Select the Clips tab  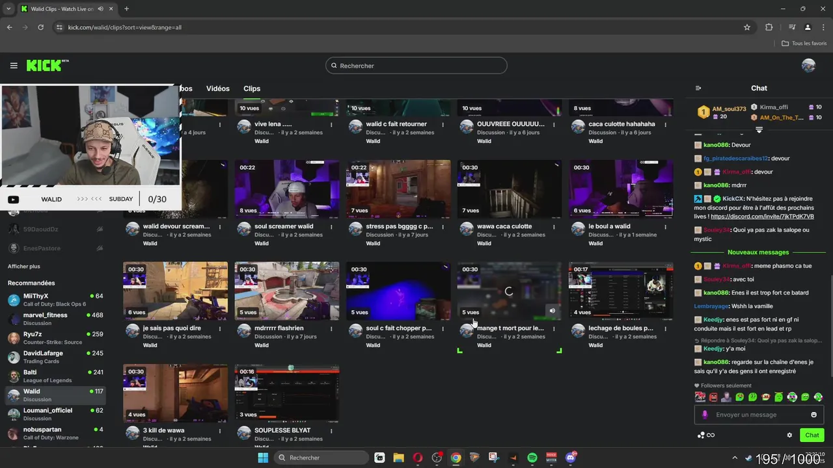[252, 88]
